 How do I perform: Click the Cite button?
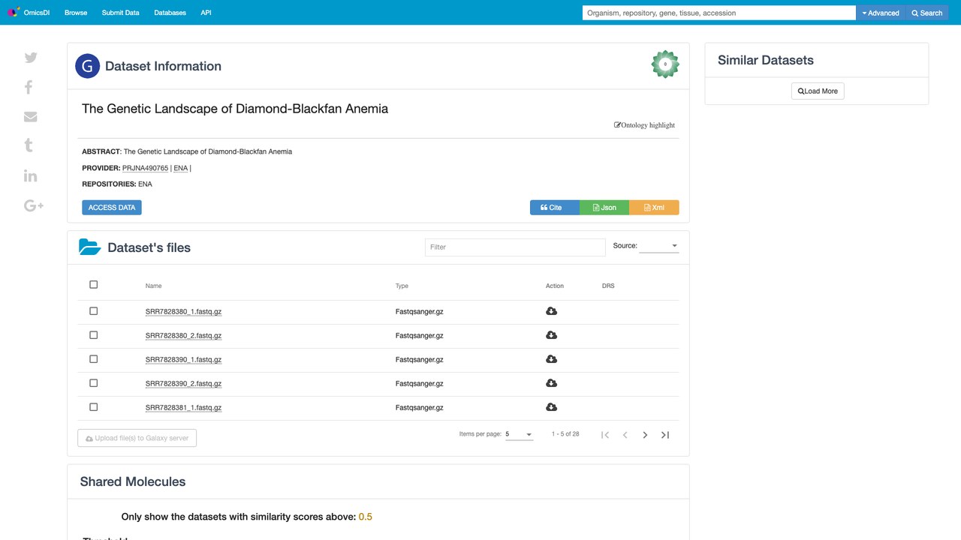(555, 208)
